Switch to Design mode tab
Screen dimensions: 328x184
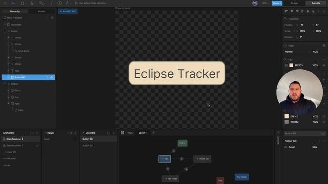coord(294,3)
